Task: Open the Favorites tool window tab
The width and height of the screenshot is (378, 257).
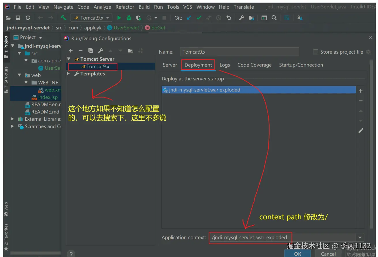Action: pyautogui.click(x=6, y=237)
